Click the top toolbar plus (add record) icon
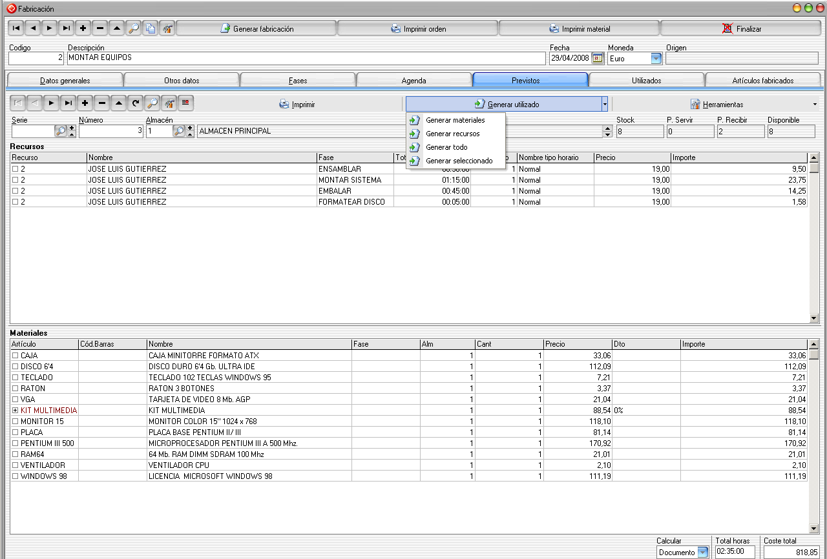The height and width of the screenshot is (559, 827). 83,28
